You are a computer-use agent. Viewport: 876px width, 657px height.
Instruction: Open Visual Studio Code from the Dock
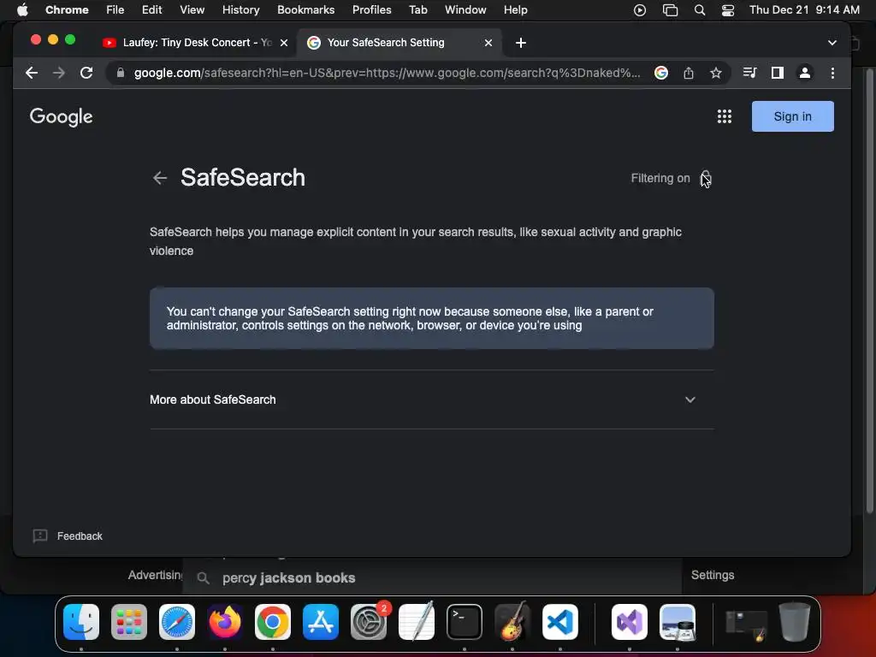(560, 622)
